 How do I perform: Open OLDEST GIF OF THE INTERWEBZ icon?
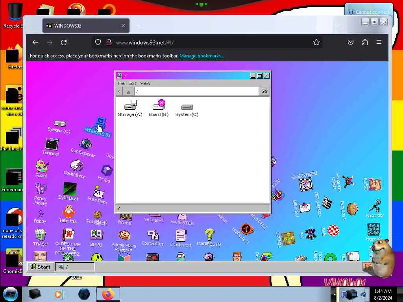tap(68, 241)
